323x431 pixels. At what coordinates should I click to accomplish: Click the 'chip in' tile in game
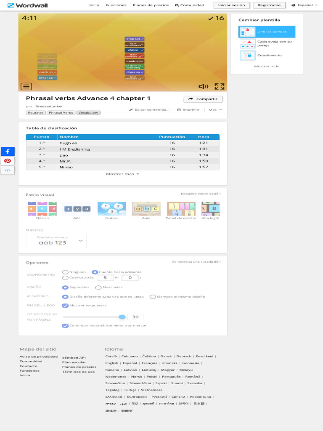point(135,50)
